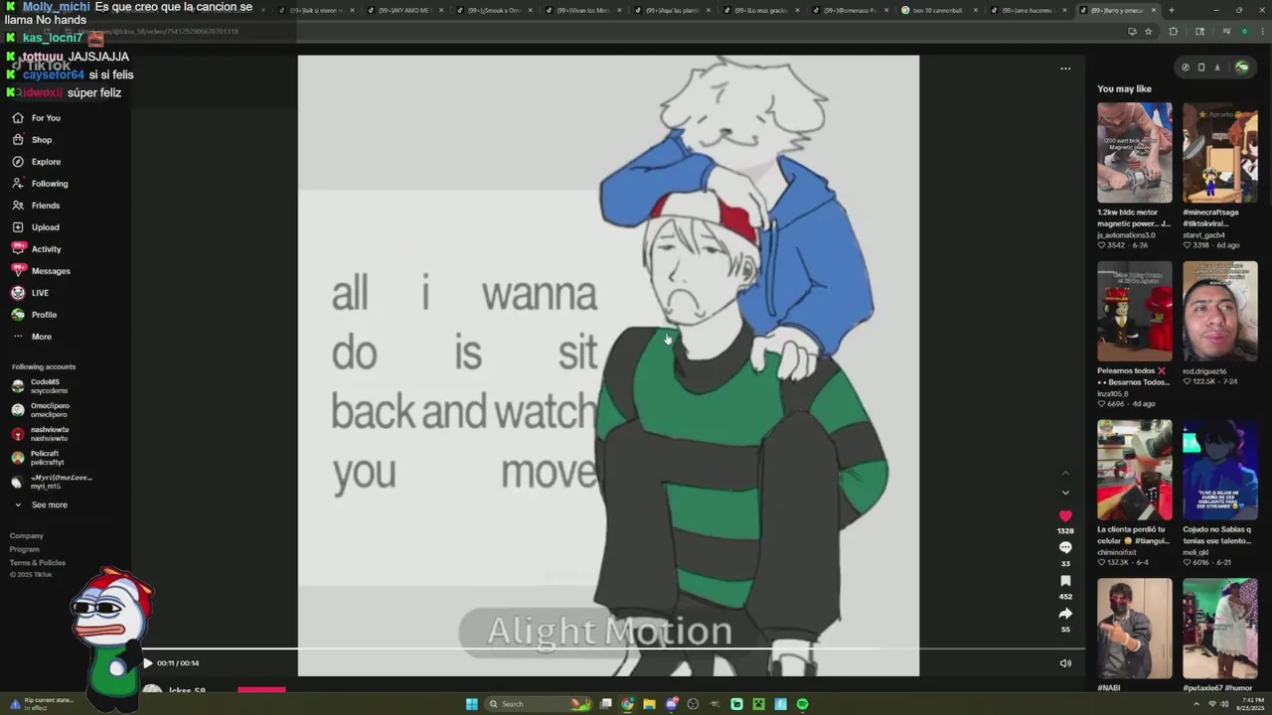This screenshot has width=1272, height=715.
Task: Open the Company footer link
Action: 27,536
